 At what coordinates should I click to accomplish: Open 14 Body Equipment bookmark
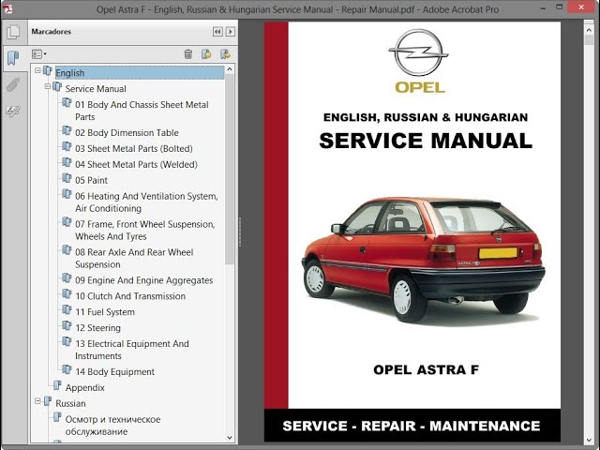point(114,371)
